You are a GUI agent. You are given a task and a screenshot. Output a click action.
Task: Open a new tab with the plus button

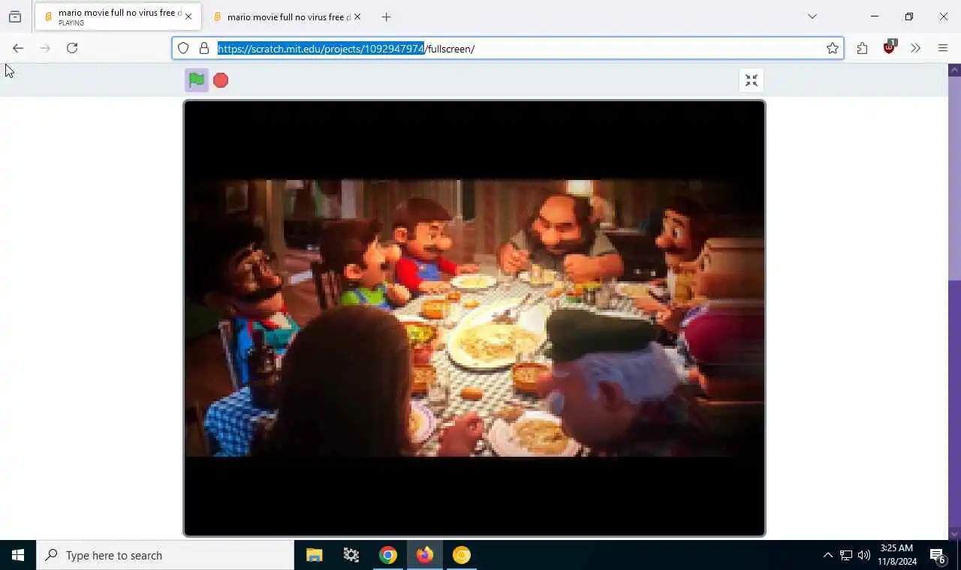(x=386, y=16)
